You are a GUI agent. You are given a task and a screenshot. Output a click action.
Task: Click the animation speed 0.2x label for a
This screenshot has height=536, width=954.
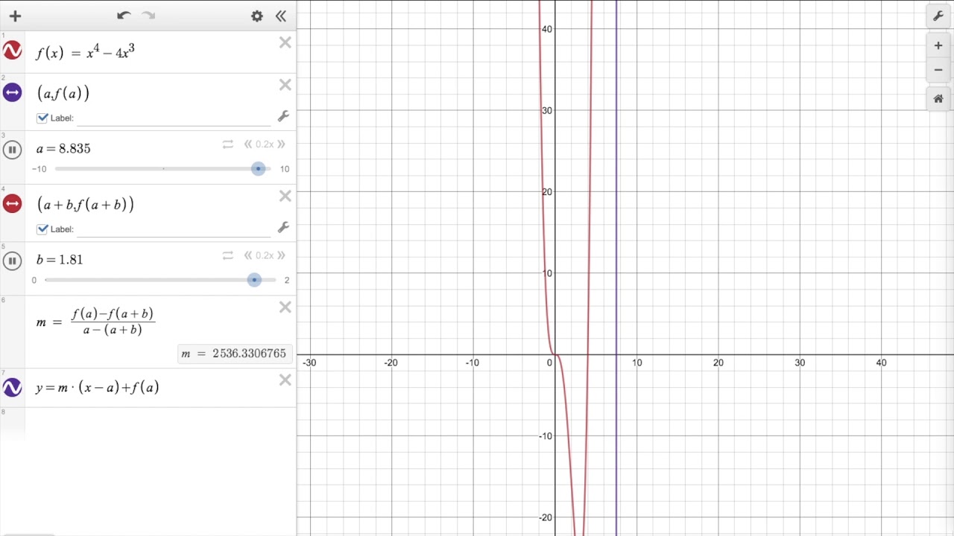(265, 144)
